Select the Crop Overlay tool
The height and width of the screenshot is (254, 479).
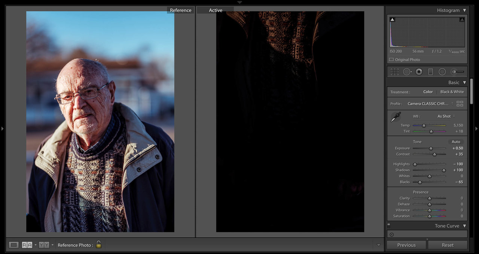pyautogui.click(x=394, y=72)
